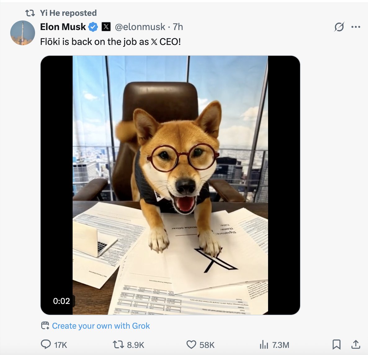Screen dimensions: 368x355
Task: Open the rocket profile avatar
Action: coord(23,33)
